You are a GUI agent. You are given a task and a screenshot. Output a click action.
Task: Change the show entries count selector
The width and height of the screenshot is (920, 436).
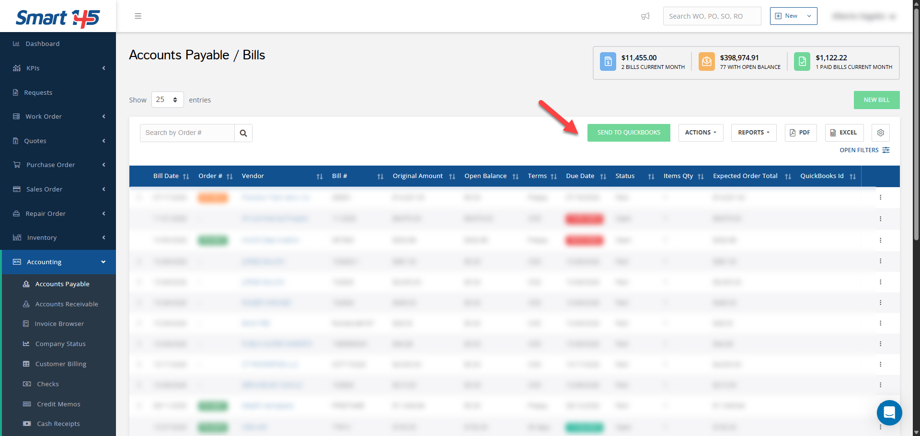pos(167,100)
